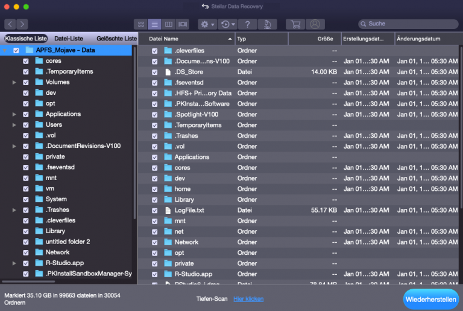Click the Suche search field

pyautogui.click(x=408, y=24)
